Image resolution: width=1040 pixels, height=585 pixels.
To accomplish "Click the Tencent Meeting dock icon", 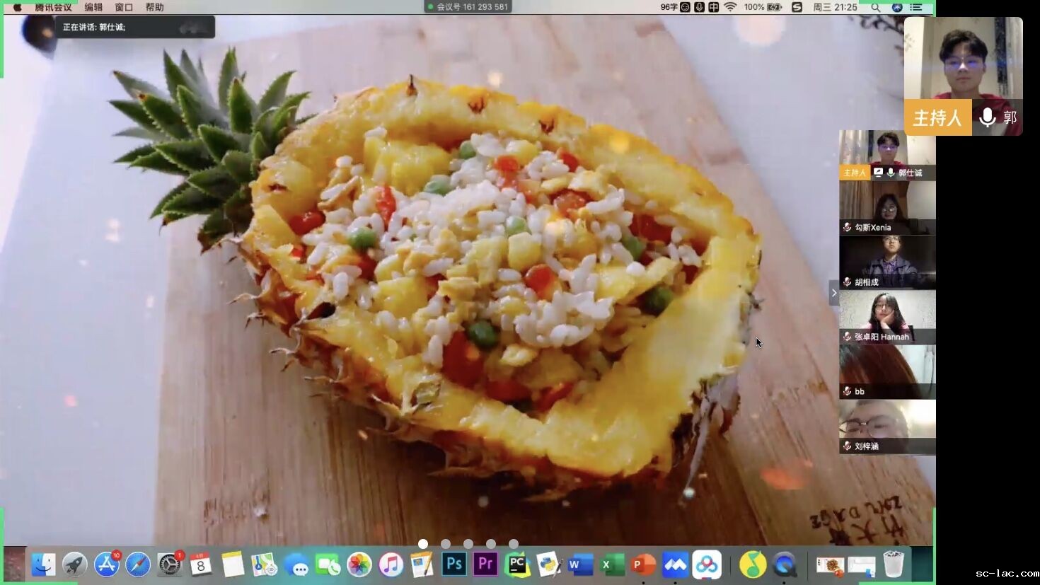I will [675, 564].
